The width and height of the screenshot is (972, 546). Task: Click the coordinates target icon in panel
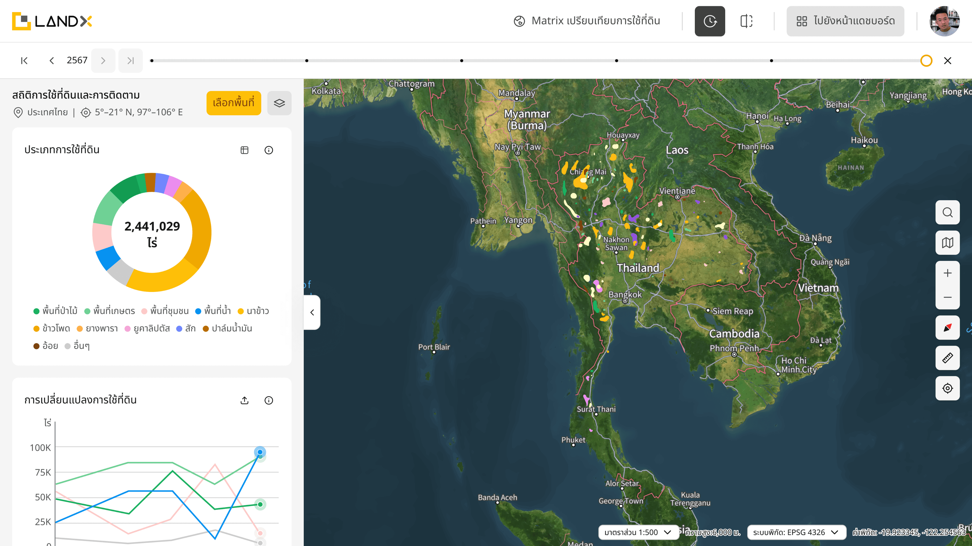click(x=86, y=112)
